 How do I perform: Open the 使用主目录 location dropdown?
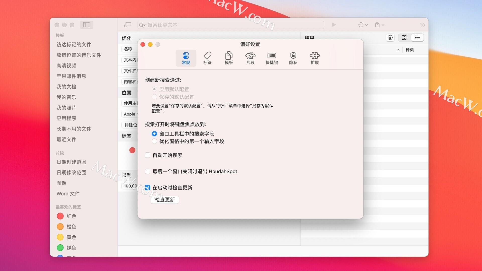coord(129,103)
